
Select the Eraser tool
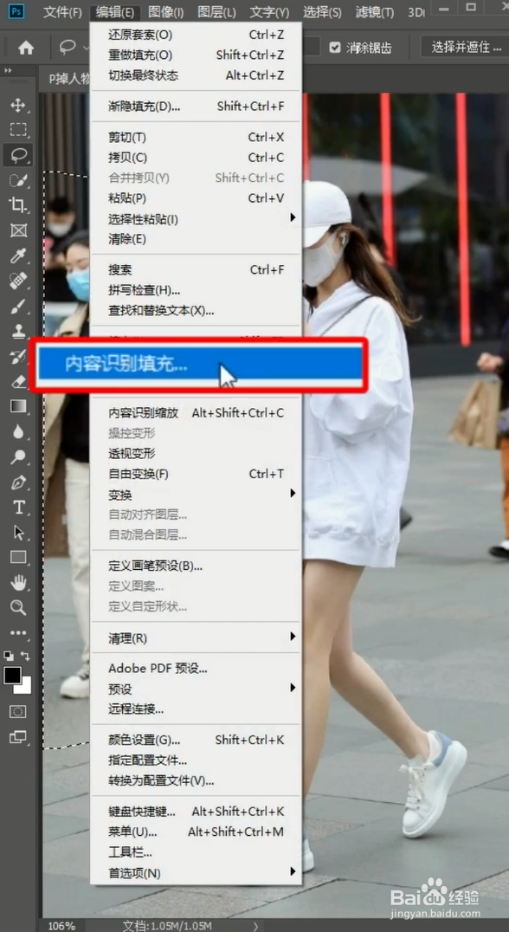point(18,381)
